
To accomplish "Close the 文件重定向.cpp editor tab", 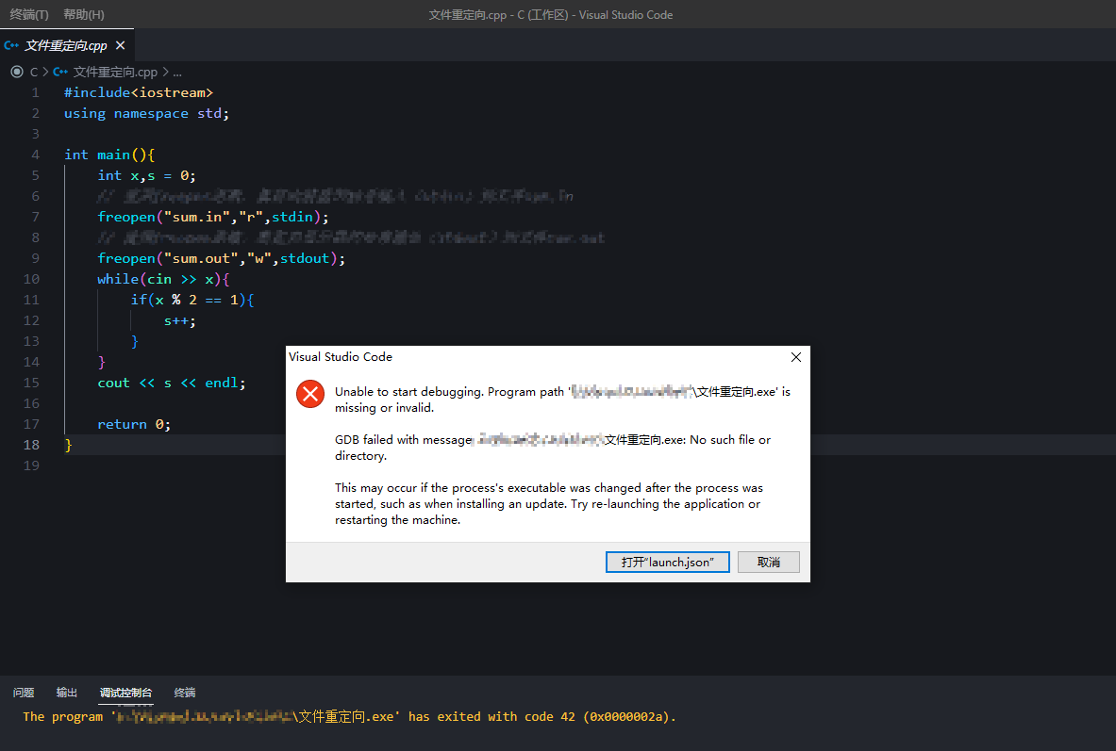I will click(120, 45).
